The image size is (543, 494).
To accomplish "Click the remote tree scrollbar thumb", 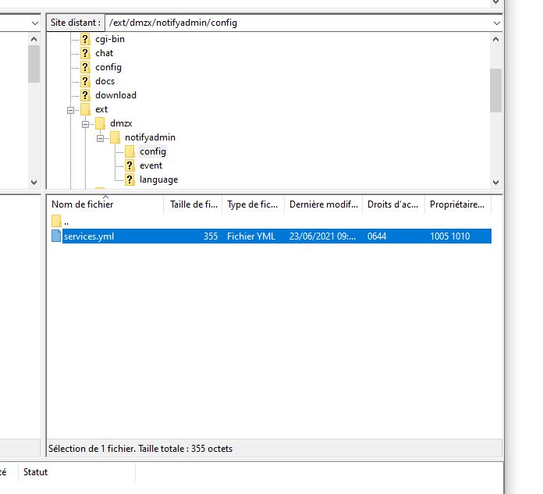I will point(495,91).
